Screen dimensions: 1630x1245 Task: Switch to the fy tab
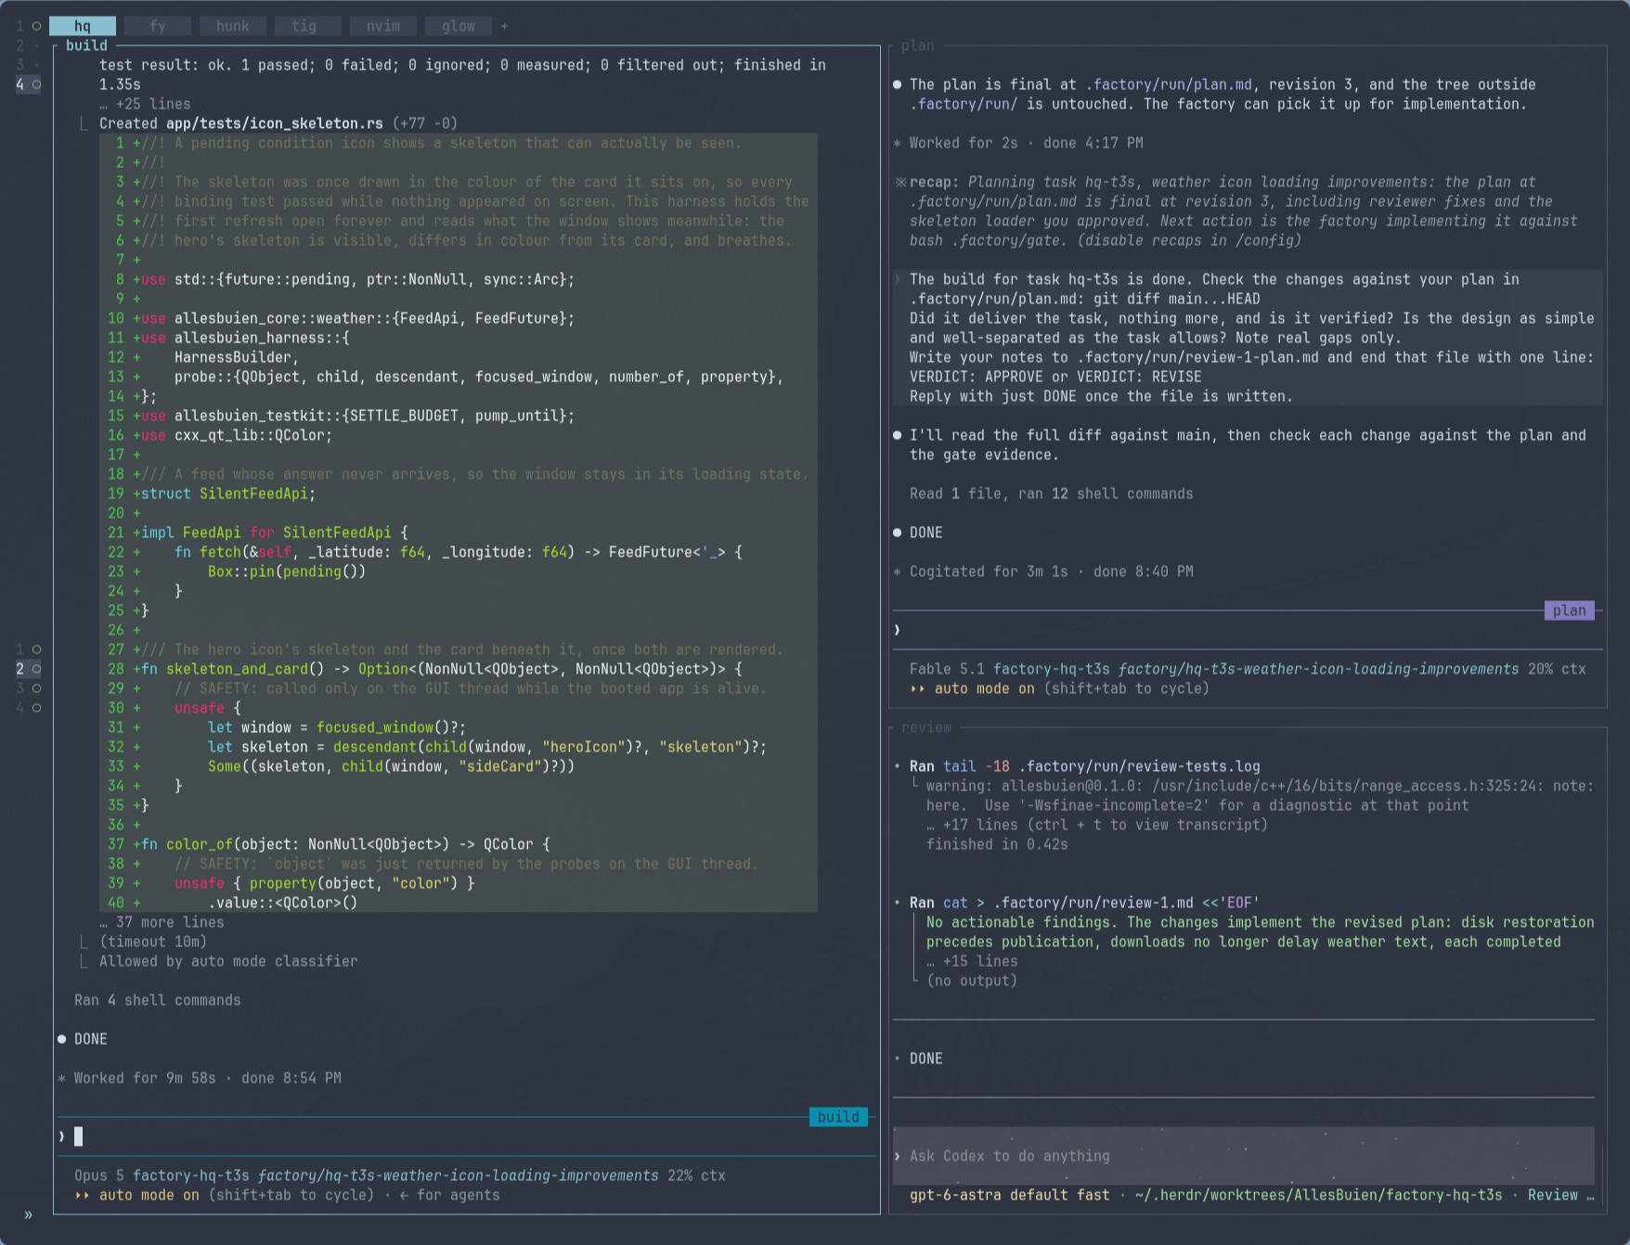[x=158, y=26]
